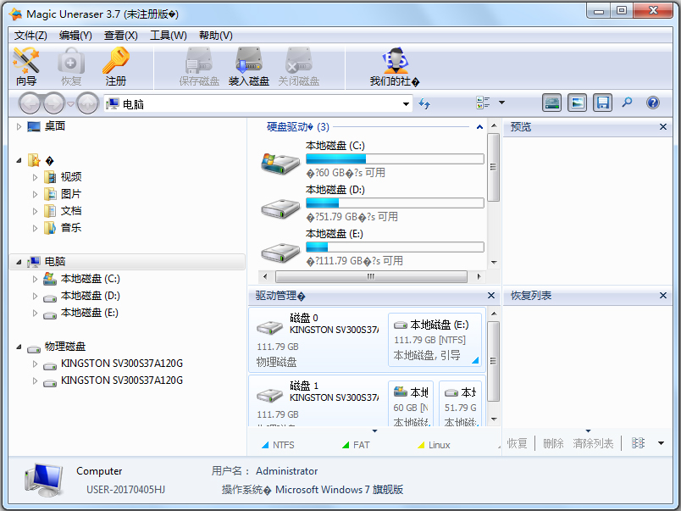
Task: Open the view mode dropdown arrow
Action: [x=501, y=103]
